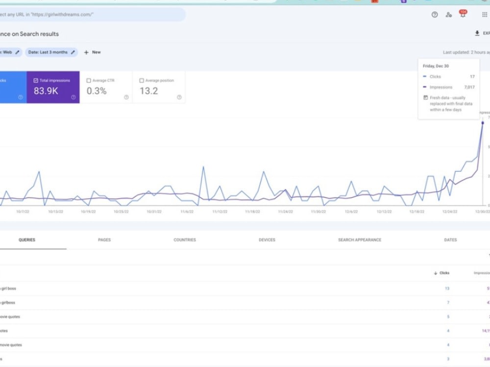The image size is (490, 367).
Task: Switch to the Search Appearance tab
Action: tap(360, 240)
